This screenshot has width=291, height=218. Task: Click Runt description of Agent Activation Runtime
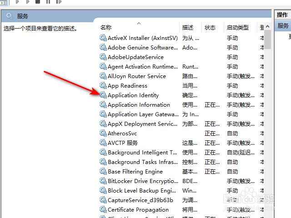190,67
